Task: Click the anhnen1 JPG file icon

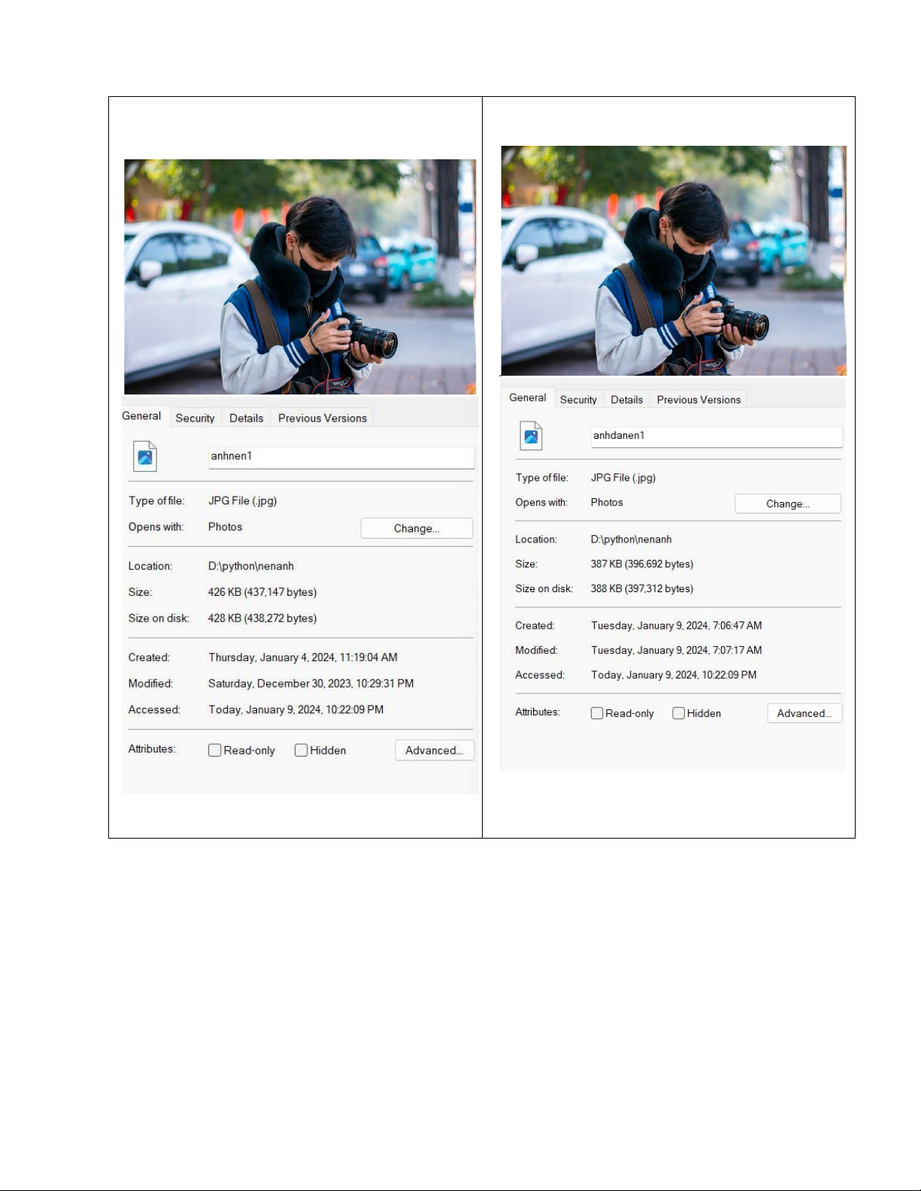Action: pos(145,456)
